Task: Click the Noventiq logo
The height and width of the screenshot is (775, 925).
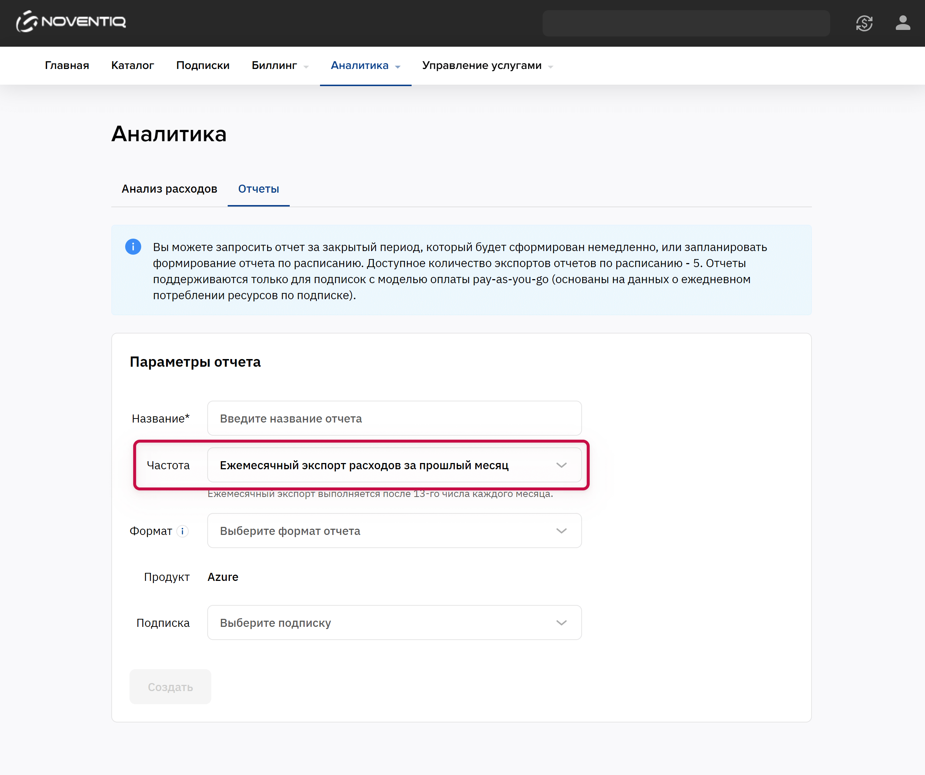Action: coord(72,22)
